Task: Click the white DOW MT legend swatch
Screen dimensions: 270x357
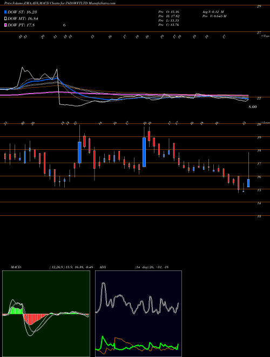Action: [x=5, y=18]
